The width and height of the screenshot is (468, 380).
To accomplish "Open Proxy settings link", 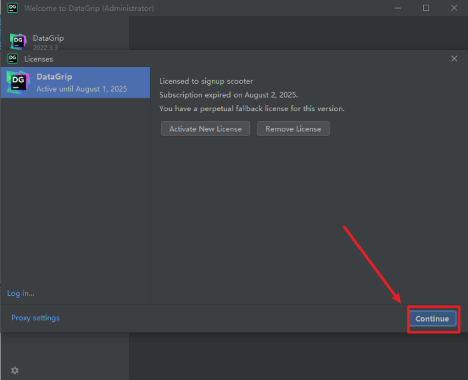I will point(35,318).
